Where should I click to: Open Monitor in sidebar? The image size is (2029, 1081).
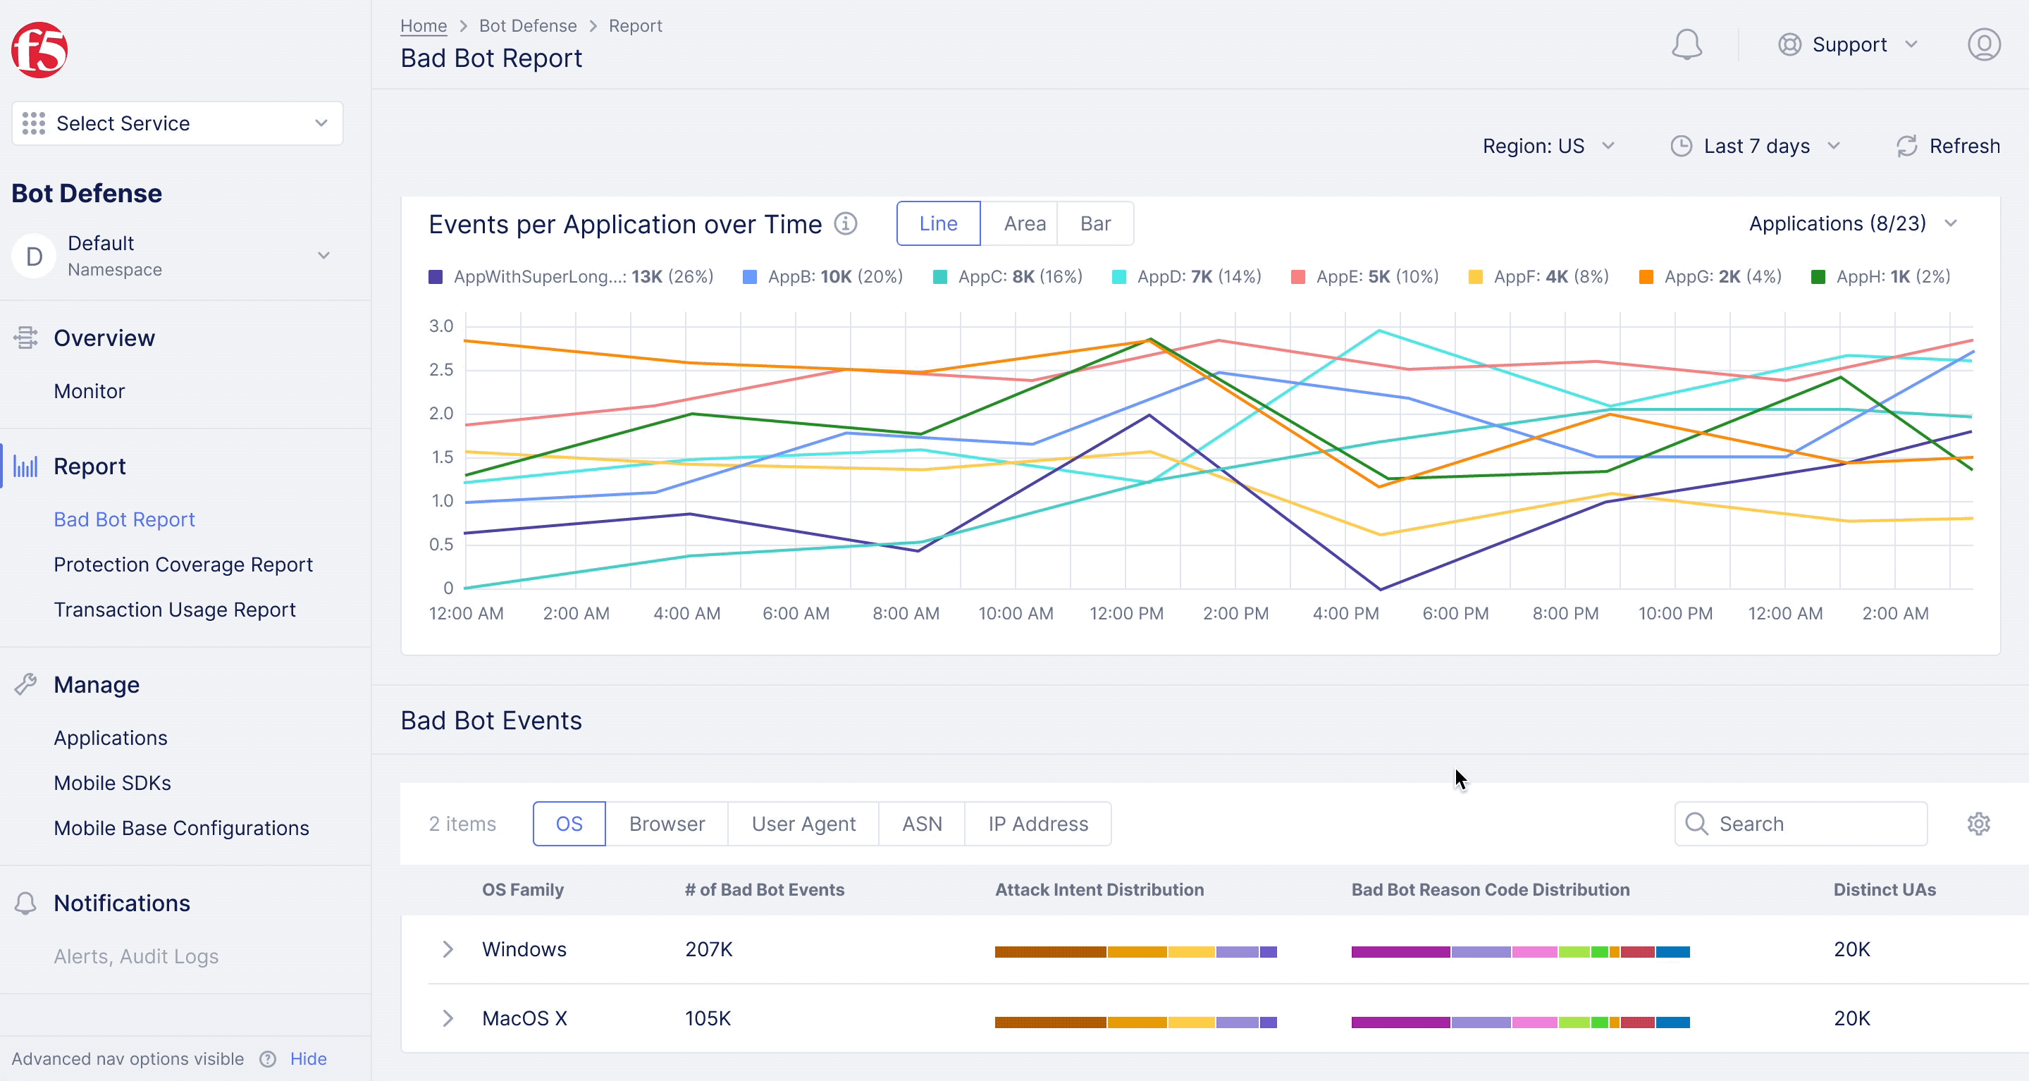point(89,391)
